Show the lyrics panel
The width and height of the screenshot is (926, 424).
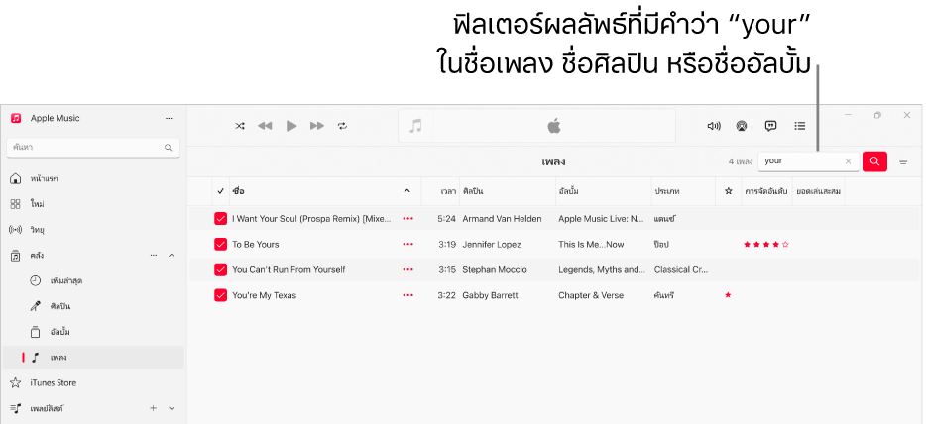[x=770, y=126]
